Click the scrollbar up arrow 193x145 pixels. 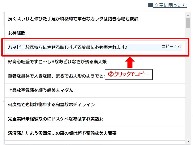point(188,15)
